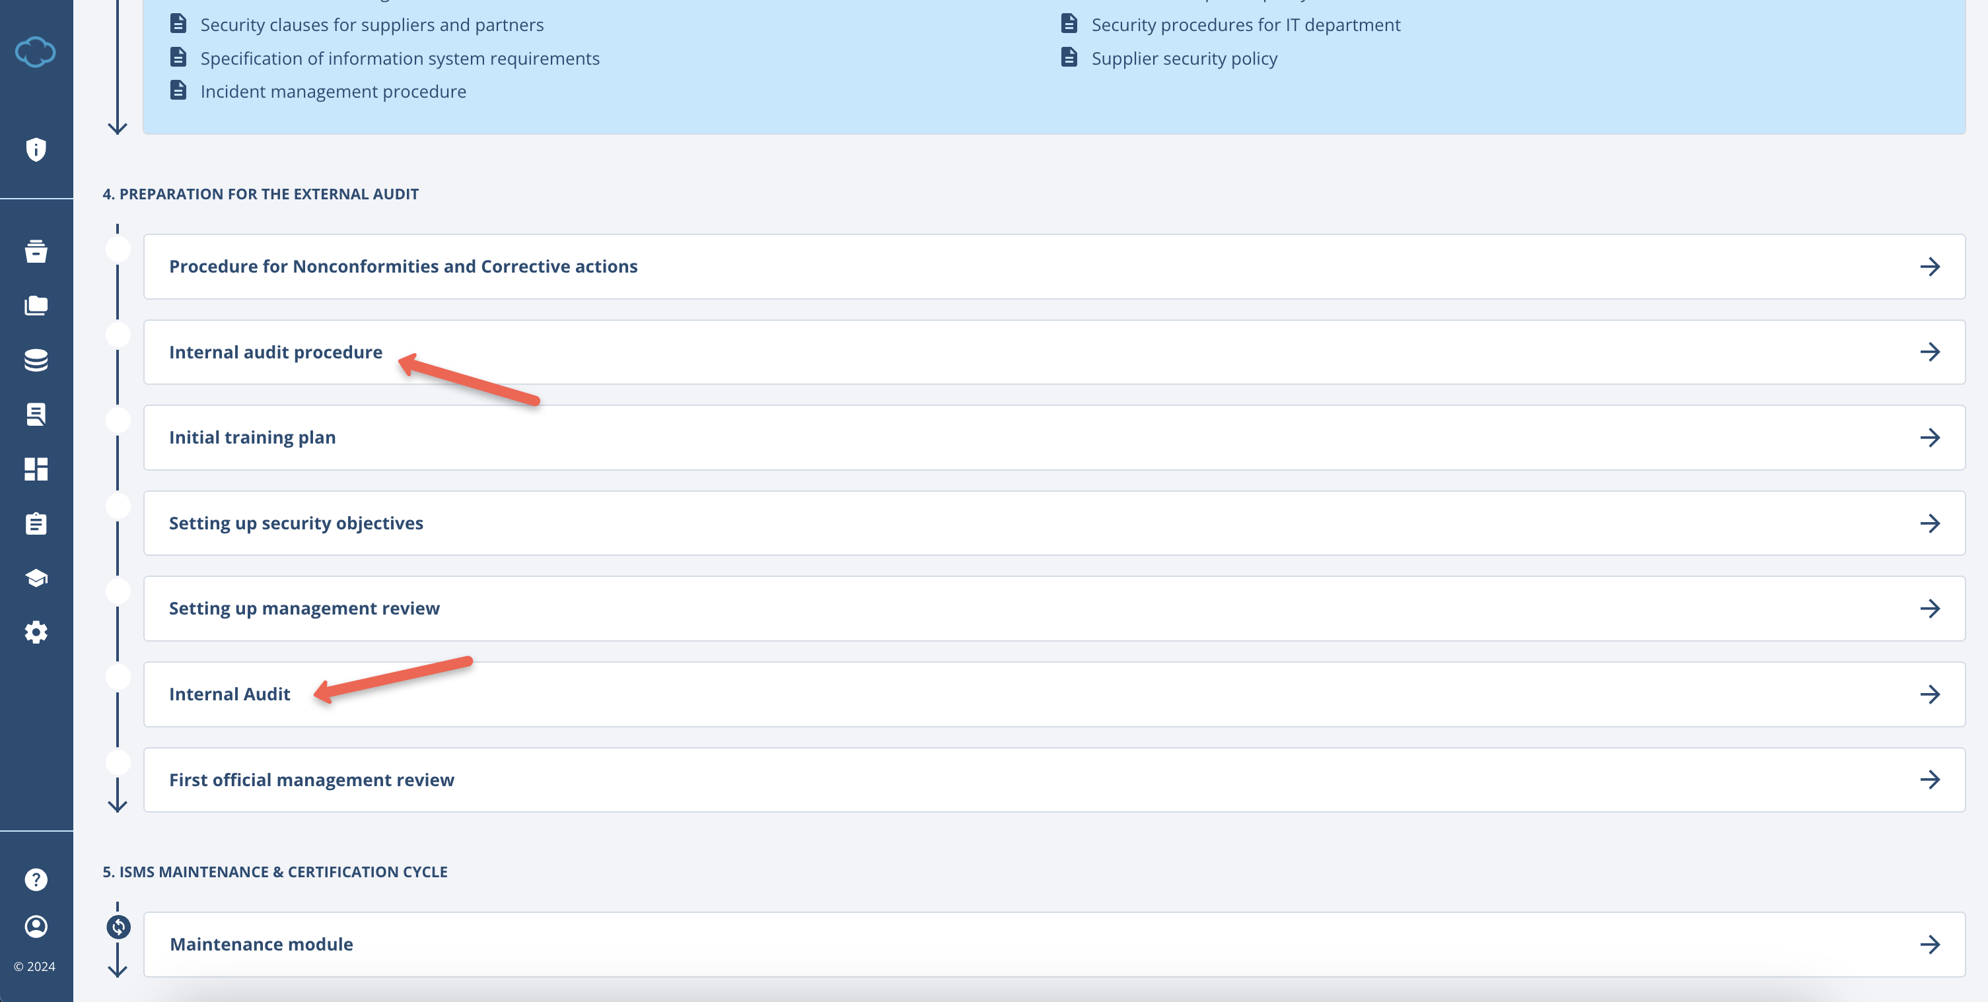Select the database stack sidebar icon
1988x1002 pixels.
[x=36, y=360]
